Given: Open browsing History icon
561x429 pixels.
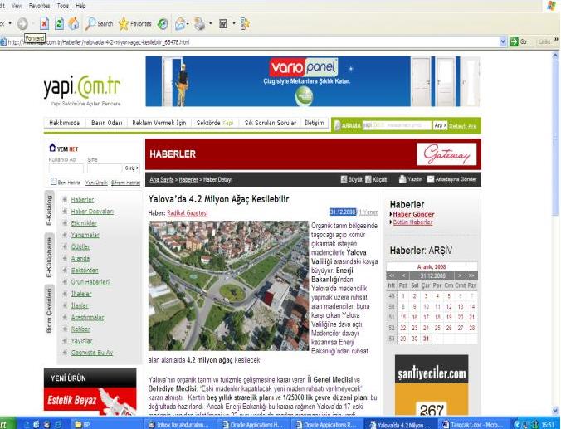Looking at the screenshot, I should tap(163, 24).
